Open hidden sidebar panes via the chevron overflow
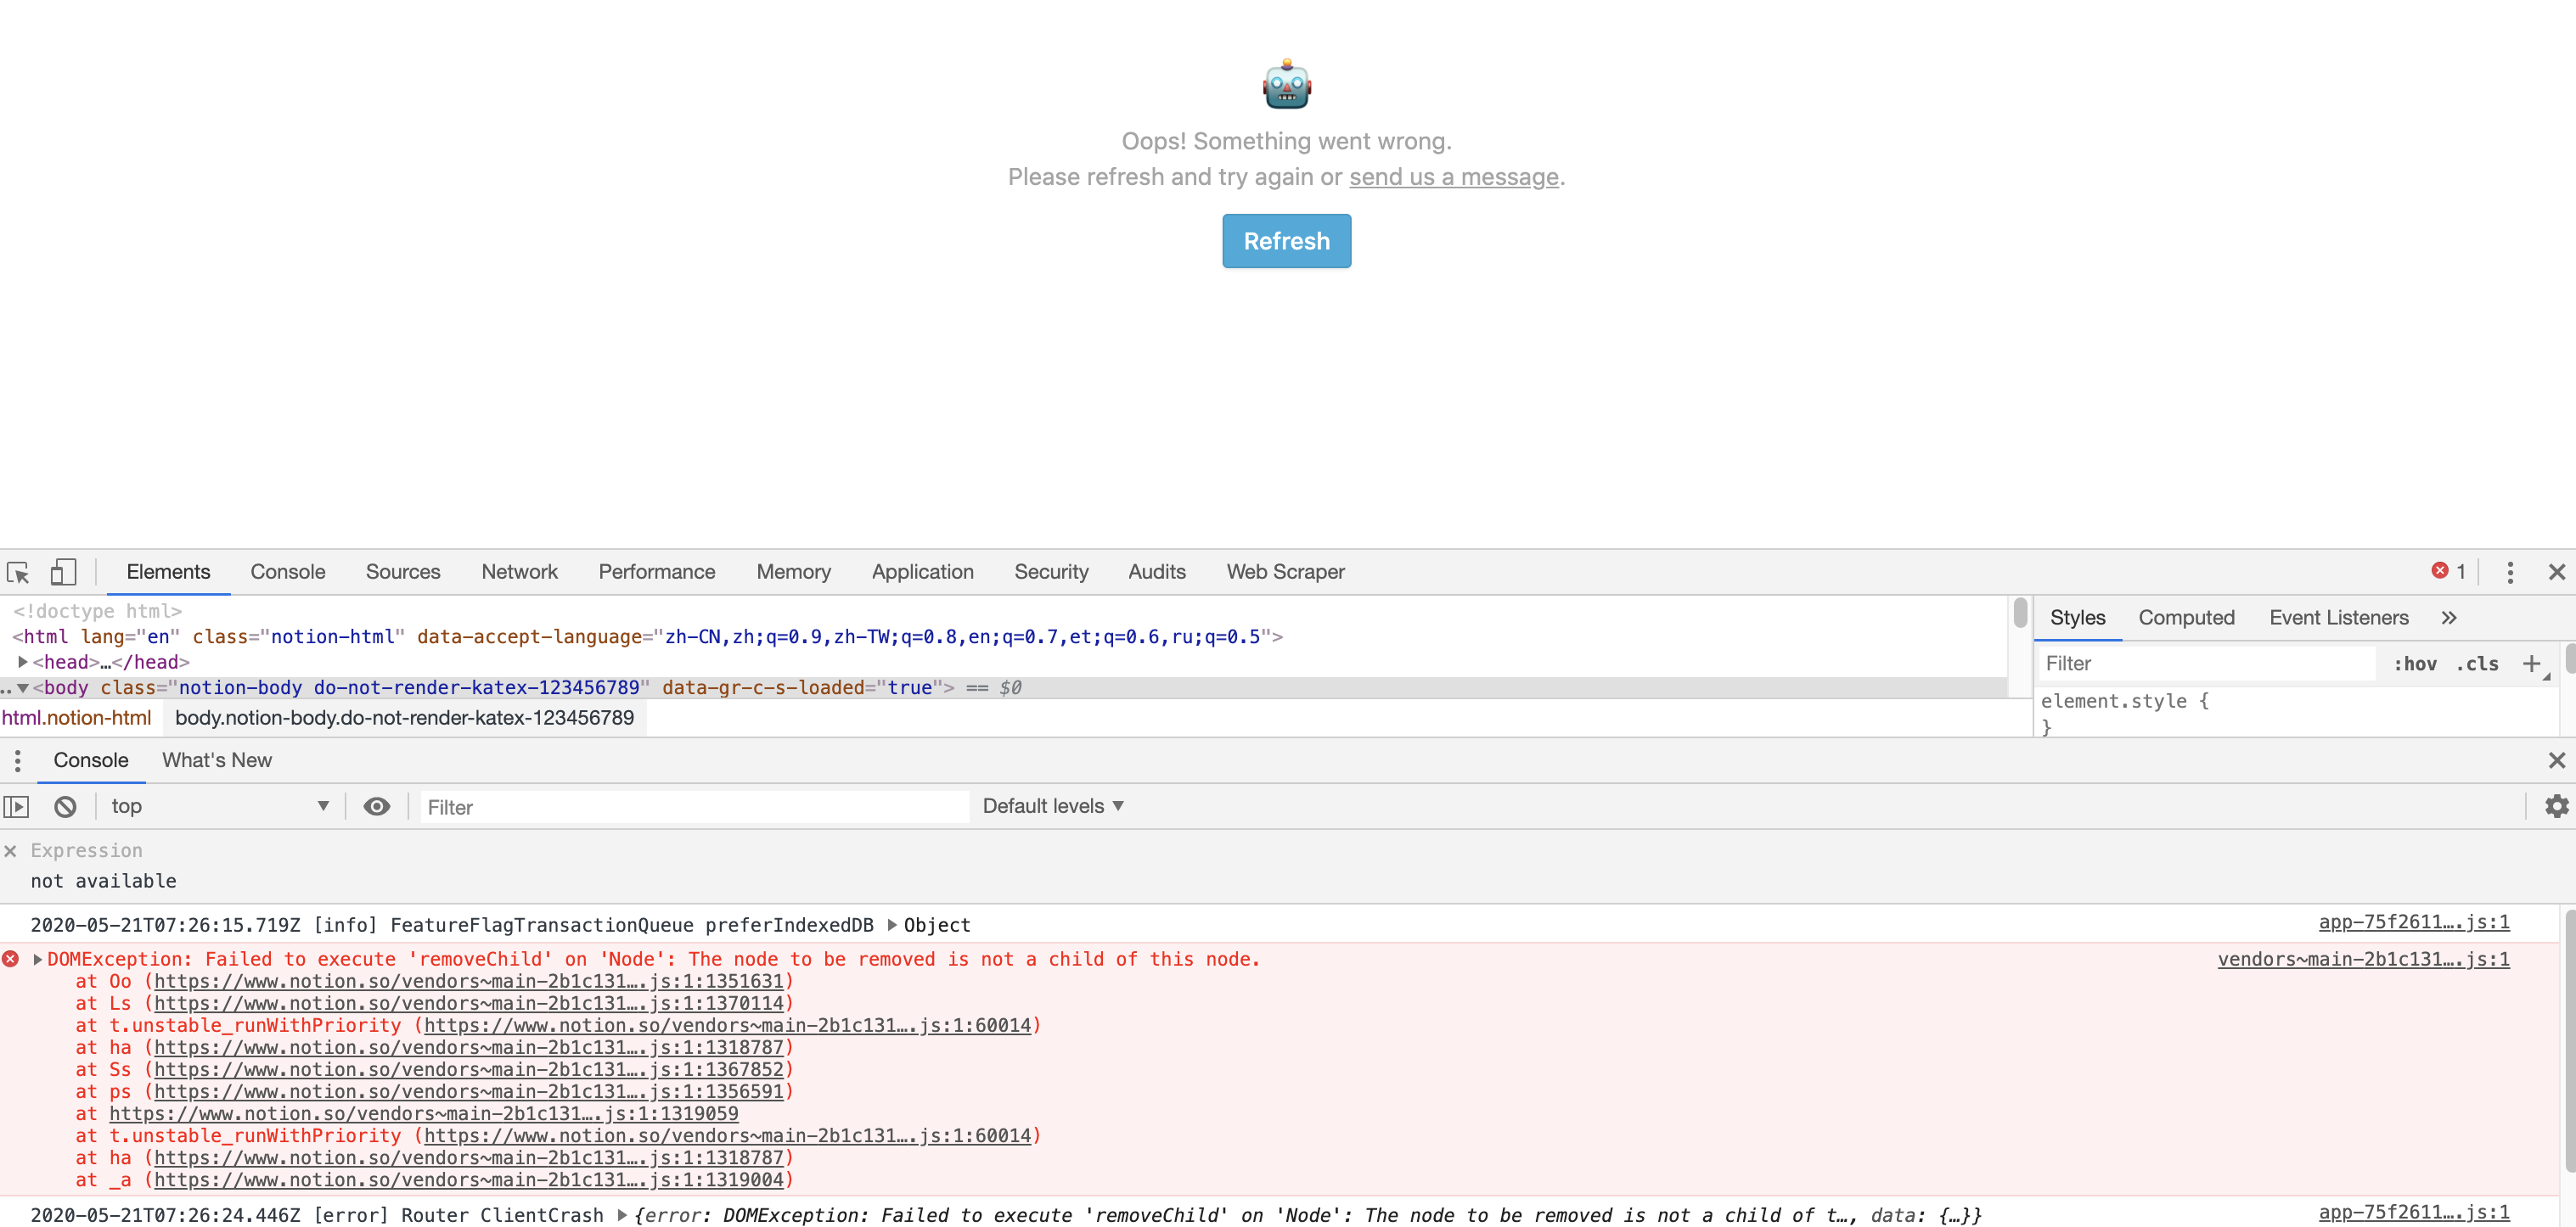The height and width of the screenshot is (1227, 2576). pyautogui.click(x=2449, y=618)
